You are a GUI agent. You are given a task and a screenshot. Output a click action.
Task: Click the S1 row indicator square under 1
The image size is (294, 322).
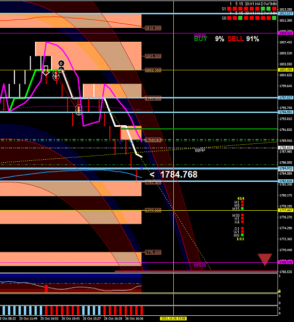point(229,9)
